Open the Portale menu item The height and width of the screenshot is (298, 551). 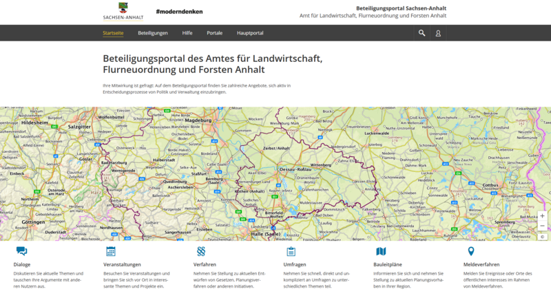click(x=215, y=33)
